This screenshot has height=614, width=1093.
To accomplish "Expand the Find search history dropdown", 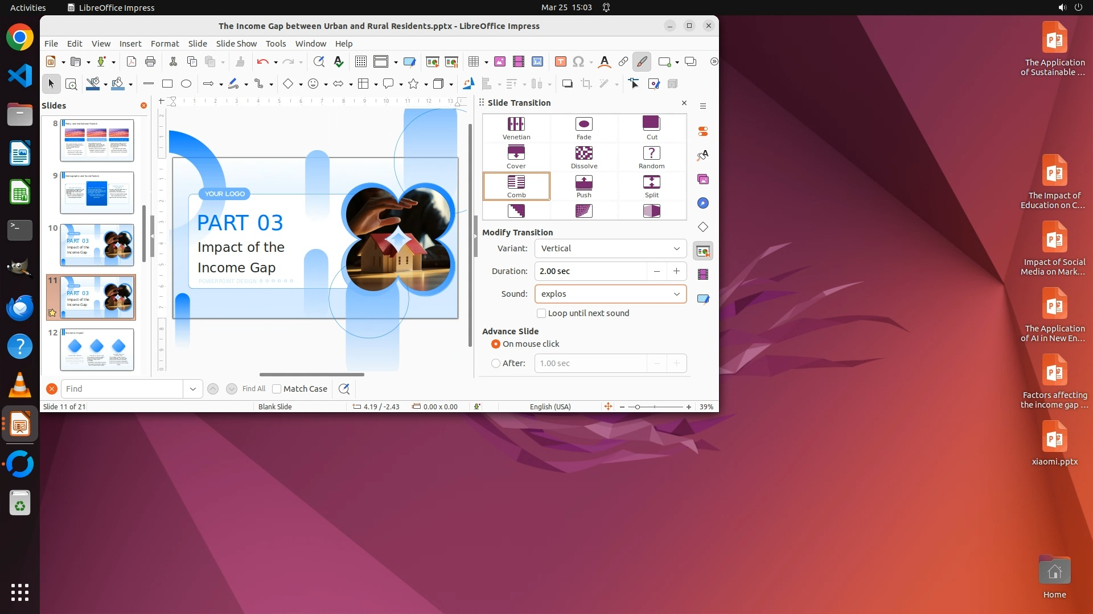I will [x=192, y=389].
